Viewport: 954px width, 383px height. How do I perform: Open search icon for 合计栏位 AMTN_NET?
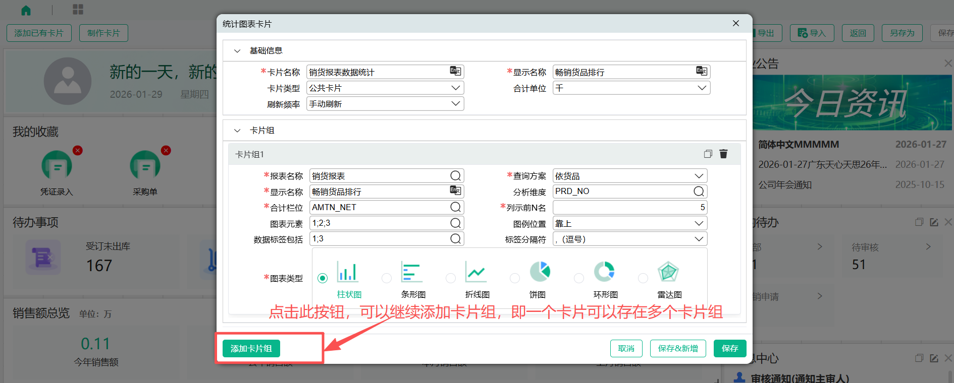(x=455, y=207)
